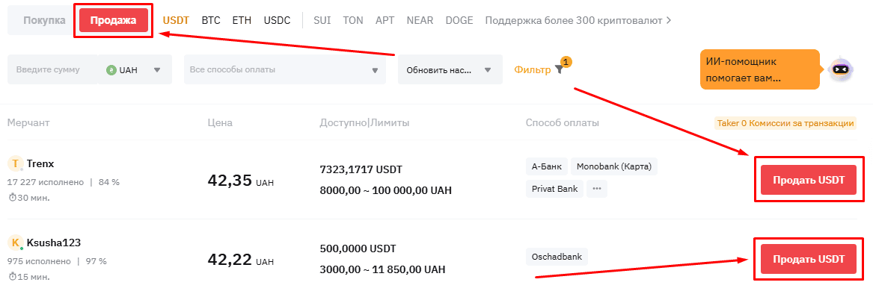Select TON coin tab
Screen dimensions: 873x297
coord(353,21)
